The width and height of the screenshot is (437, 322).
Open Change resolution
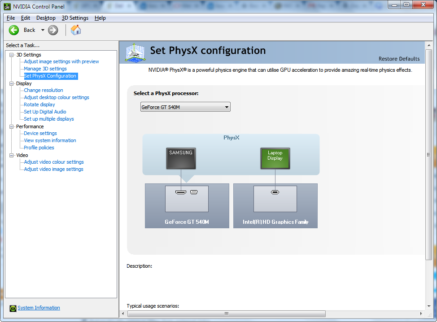coord(44,90)
